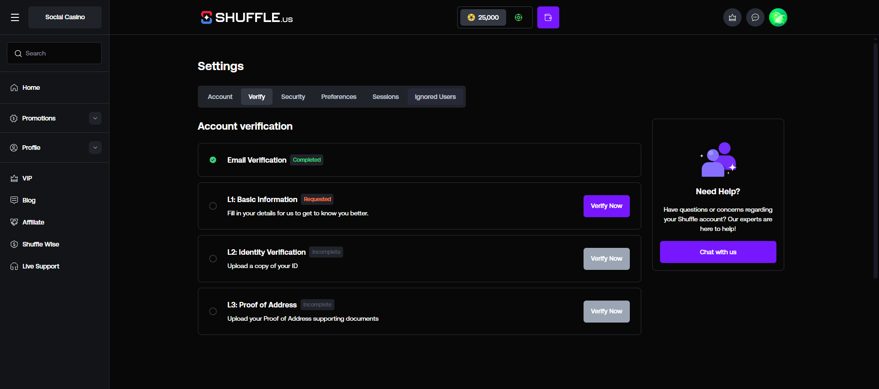879x389 pixels.
Task: Click the Completed status badge
Action: (x=307, y=160)
